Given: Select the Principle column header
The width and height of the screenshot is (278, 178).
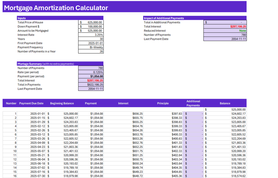Looking at the screenshot, I should 163,103.
